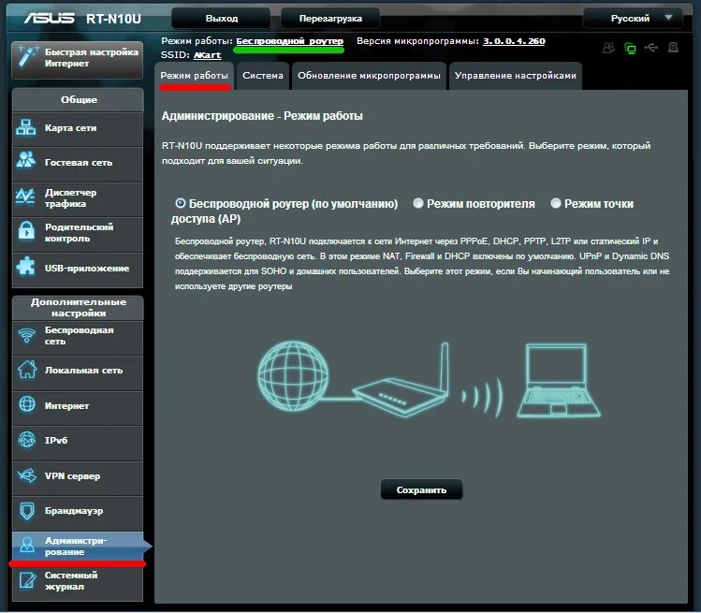Click the printer status icon

(673, 48)
